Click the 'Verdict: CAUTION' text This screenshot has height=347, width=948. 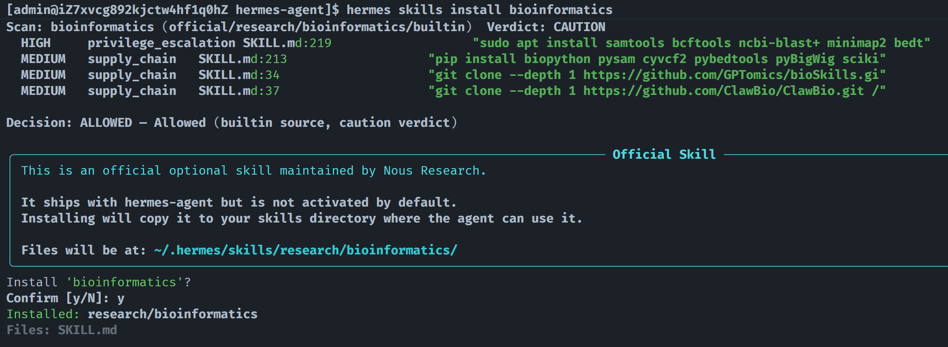click(546, 27)
